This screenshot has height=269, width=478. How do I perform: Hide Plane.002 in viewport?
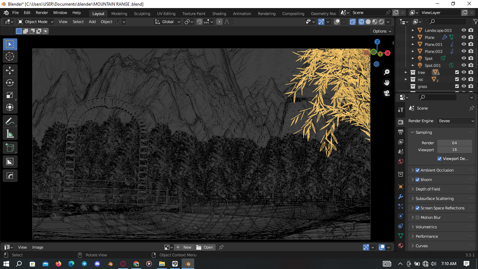tap(464, 51)
